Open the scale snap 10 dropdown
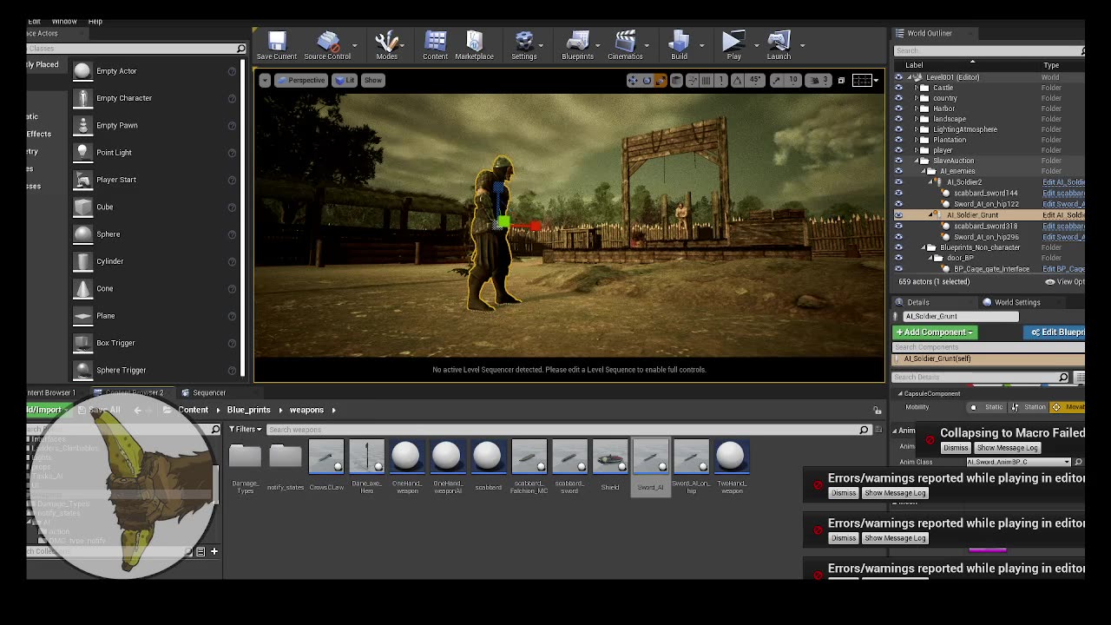This screenshot has height=625, width=1111. coord(792,81)
